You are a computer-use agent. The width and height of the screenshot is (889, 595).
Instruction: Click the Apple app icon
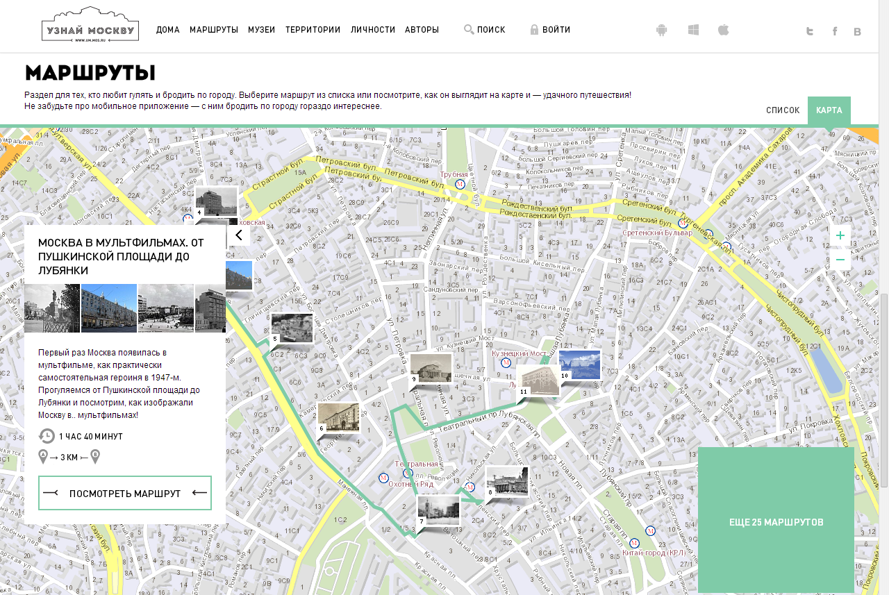pos(724,30)
